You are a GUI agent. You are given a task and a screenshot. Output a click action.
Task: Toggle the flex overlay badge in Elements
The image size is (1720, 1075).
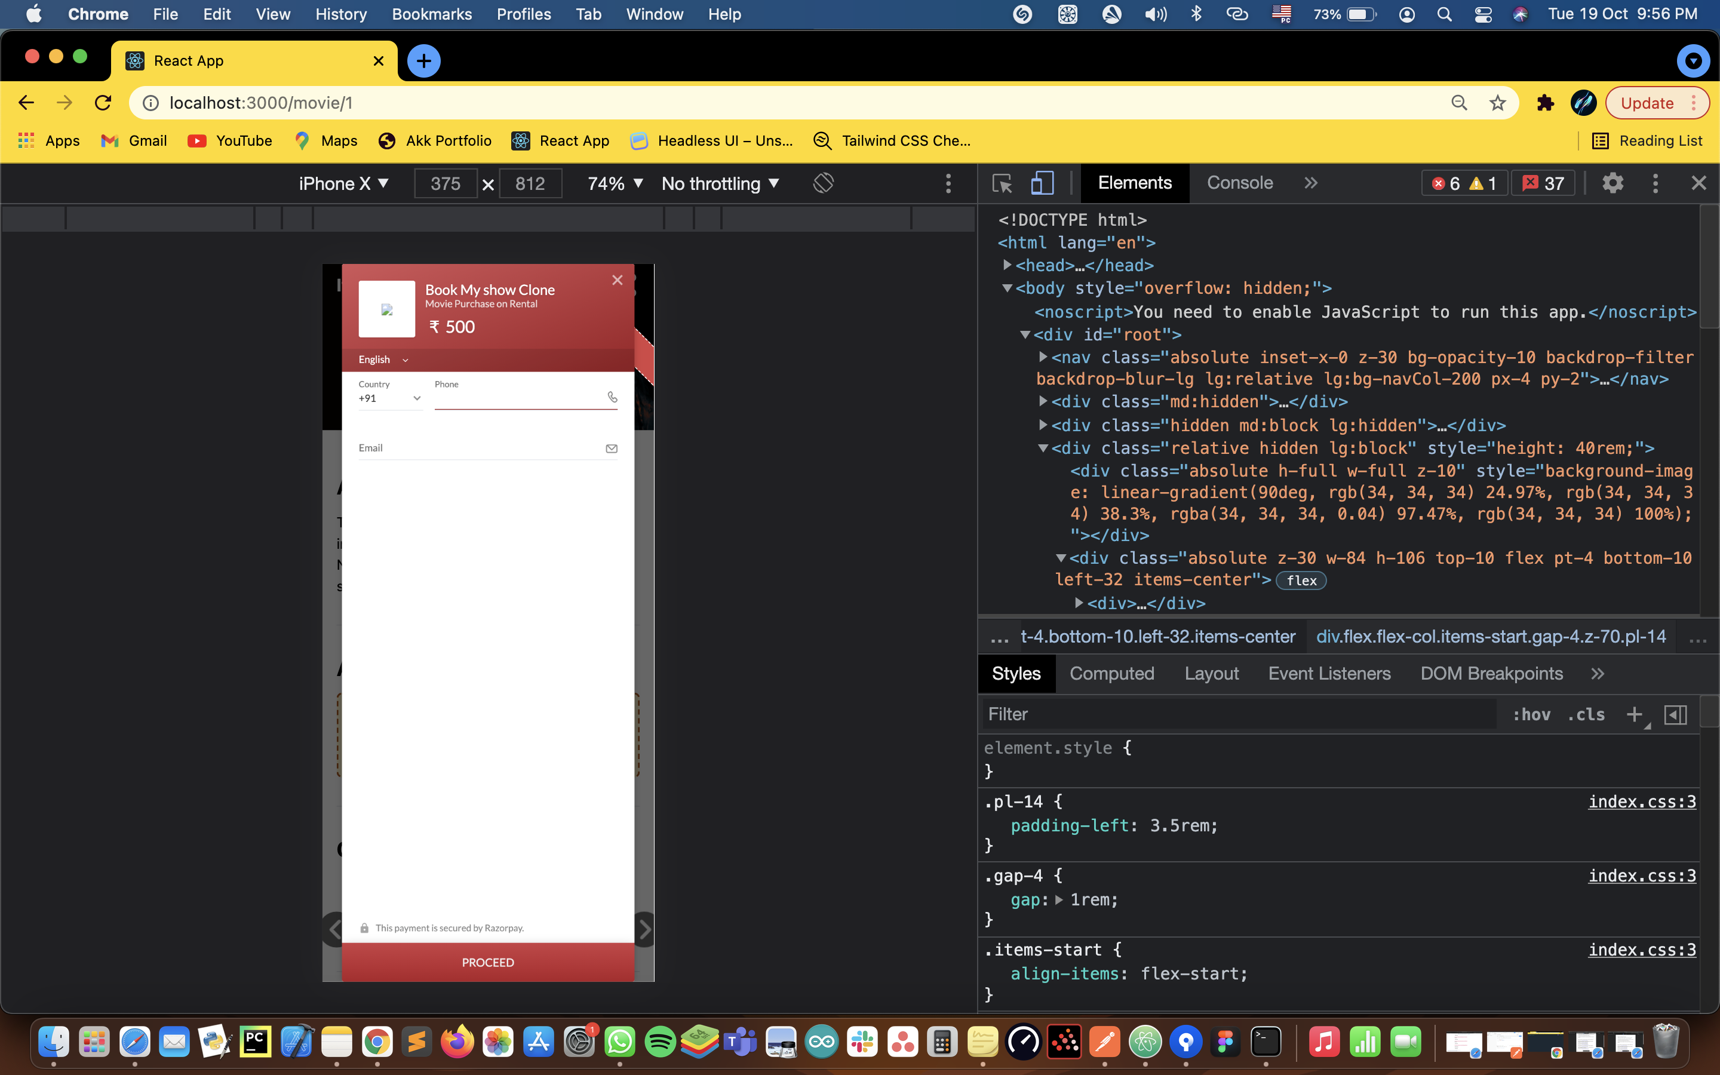point(1301,580)
